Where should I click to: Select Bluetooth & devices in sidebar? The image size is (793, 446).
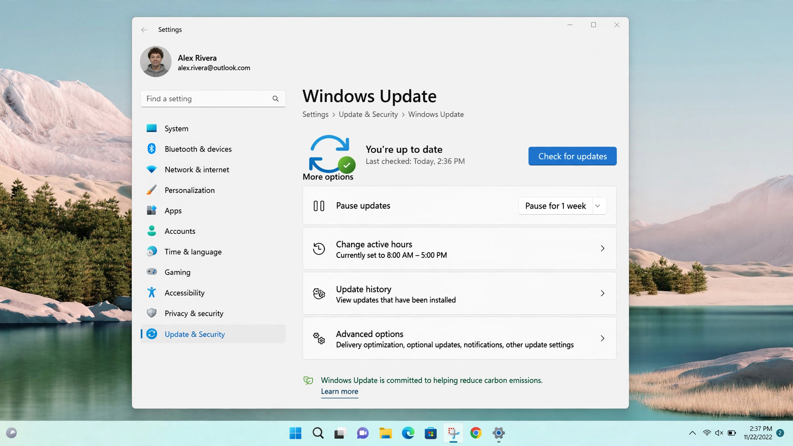point(213,149)
